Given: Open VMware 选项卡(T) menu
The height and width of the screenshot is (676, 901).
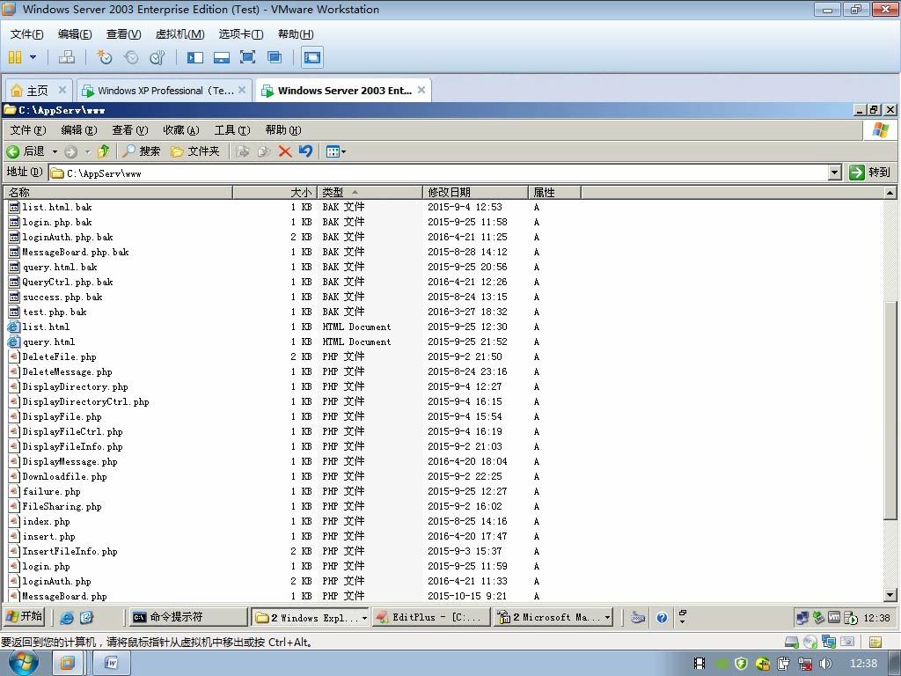Looking at the screenshot, I should click(241, 34).
